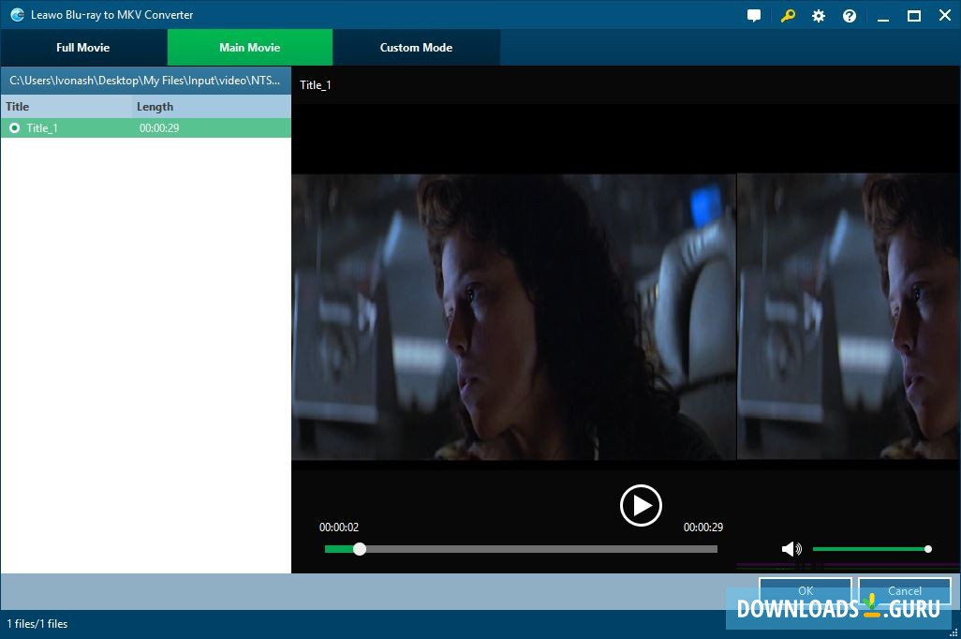Cancel the title selection
This screenshot has height=639, width=961.
pos(903,591)
